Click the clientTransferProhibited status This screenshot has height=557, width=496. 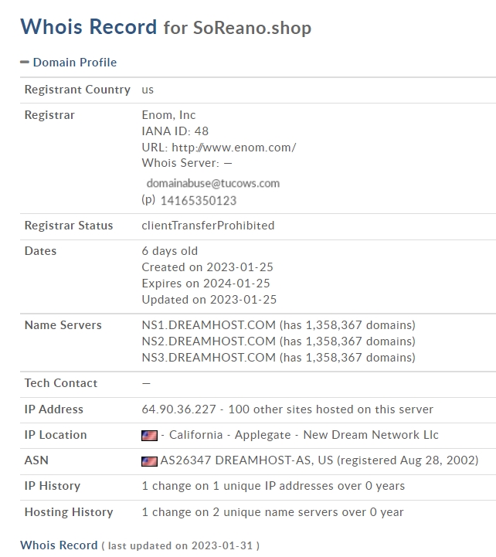(208, 226)
